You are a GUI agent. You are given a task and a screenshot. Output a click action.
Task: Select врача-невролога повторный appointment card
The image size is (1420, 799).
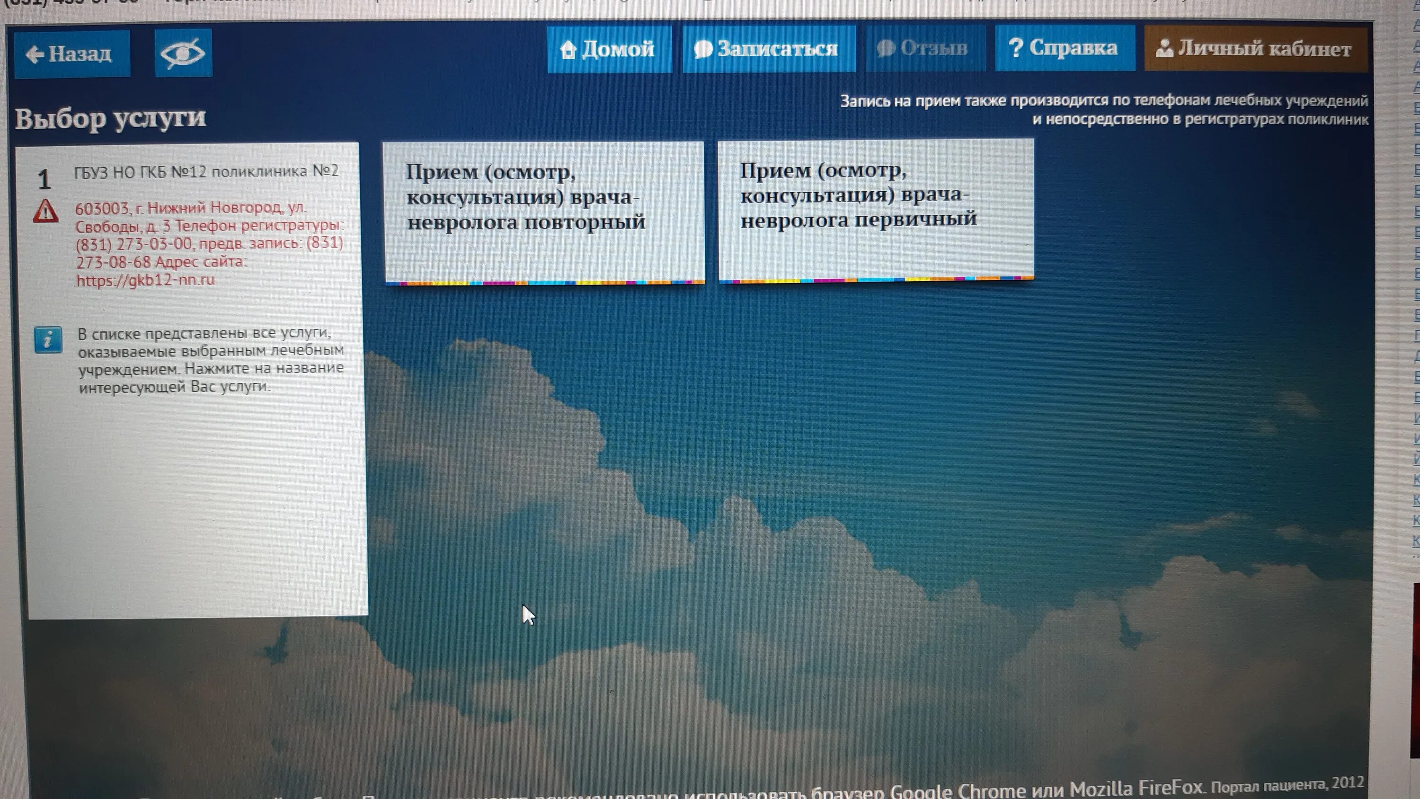click(543, 213)
